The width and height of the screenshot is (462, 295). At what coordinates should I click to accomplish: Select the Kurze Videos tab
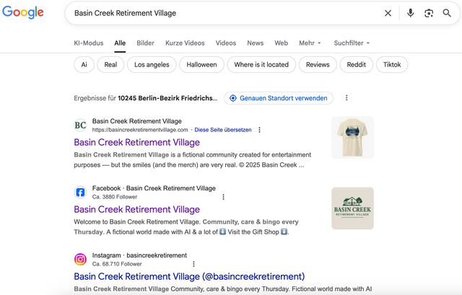tap(185, 43)
